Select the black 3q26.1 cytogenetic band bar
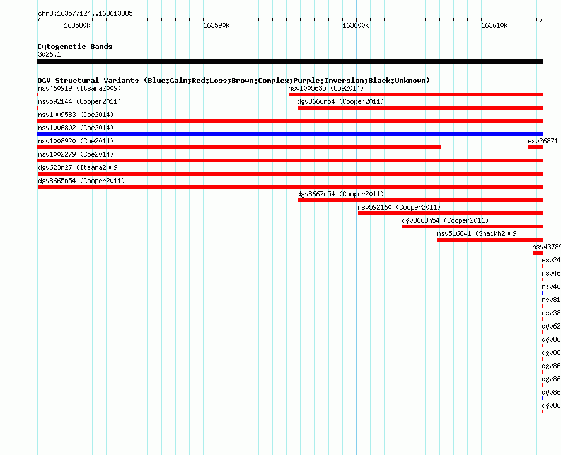The height and width of the screenshot is (455, 561). point(290,61)
